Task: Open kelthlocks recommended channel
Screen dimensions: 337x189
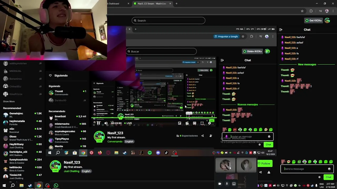Action: pyautogui.click(x=22, y=169)
